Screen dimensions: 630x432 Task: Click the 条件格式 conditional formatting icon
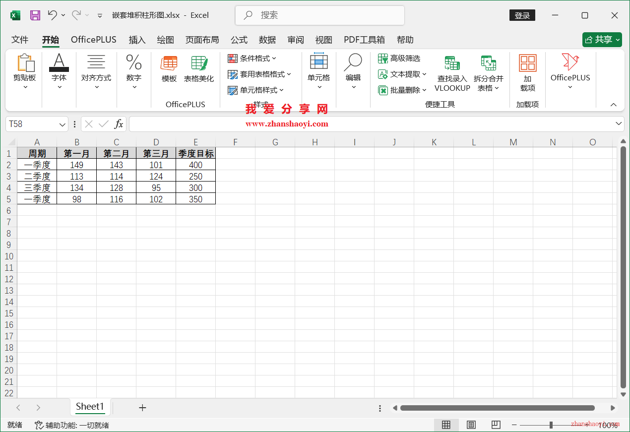pos(232,58)
